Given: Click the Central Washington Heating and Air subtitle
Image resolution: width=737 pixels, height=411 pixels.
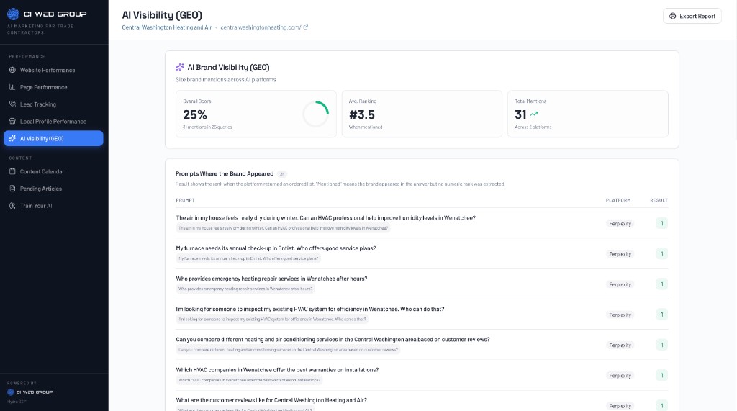Looking at the screenshot, I should point(167,27).
